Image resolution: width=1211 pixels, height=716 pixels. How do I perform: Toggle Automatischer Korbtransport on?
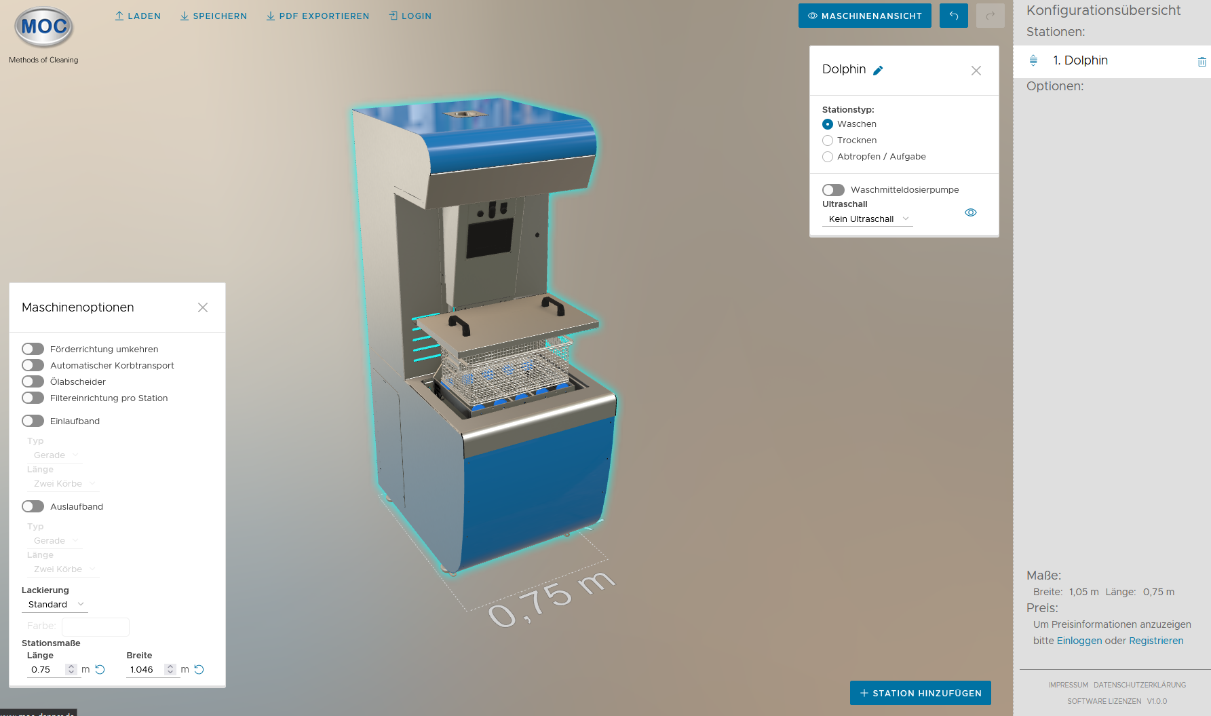pos(33,365)
